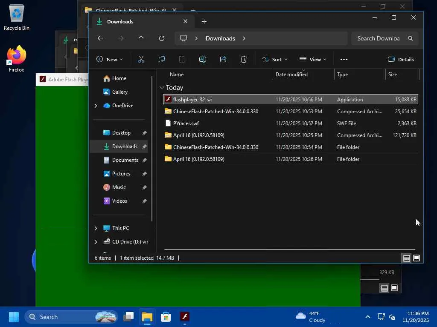The height and width of the screenshot is (327, 437).
Task: Click the Search Downloads input field
Action: tap(379, 38)
